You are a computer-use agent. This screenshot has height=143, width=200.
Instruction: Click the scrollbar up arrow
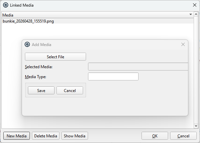click(x=196, y=14)
